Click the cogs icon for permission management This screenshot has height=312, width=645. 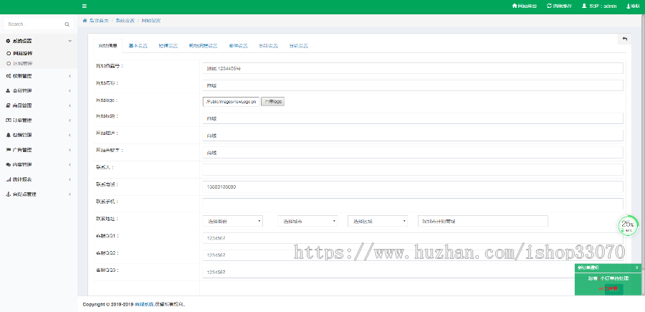coord(8,76)
